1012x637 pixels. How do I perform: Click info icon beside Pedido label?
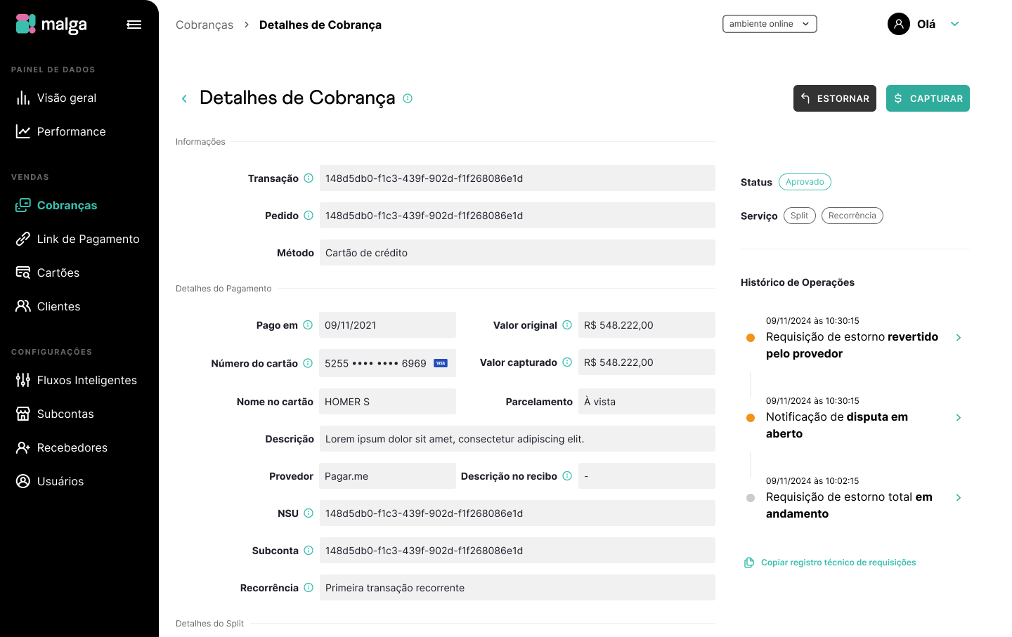click(309, 216)
